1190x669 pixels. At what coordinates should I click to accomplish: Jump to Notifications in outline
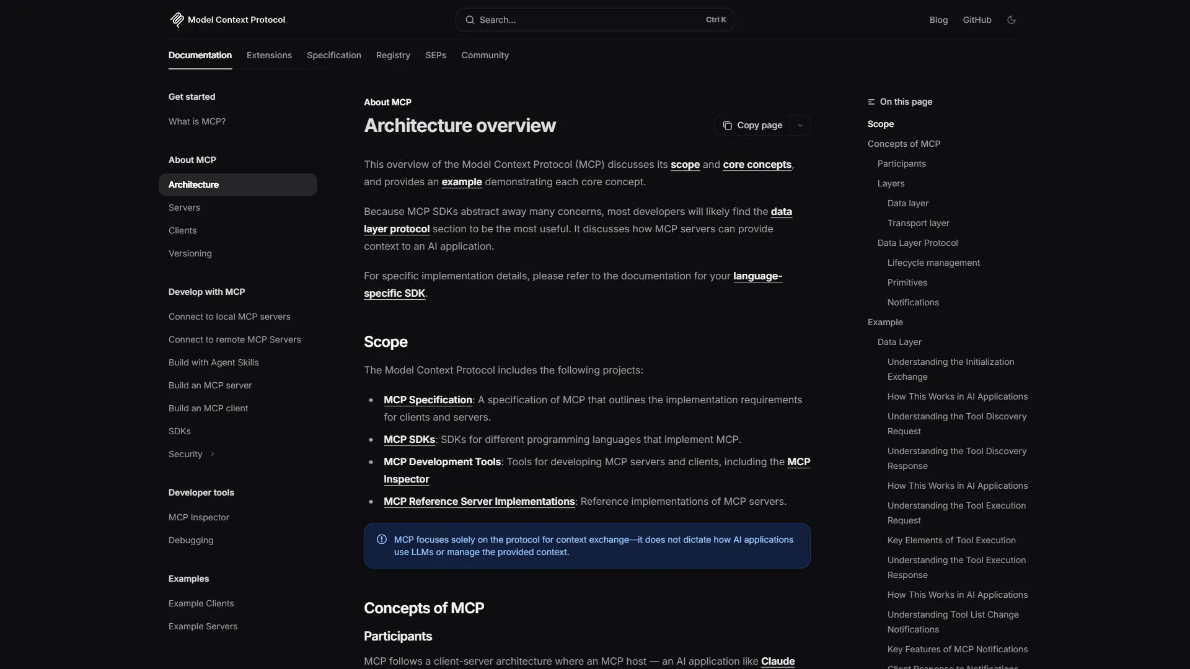913,302
